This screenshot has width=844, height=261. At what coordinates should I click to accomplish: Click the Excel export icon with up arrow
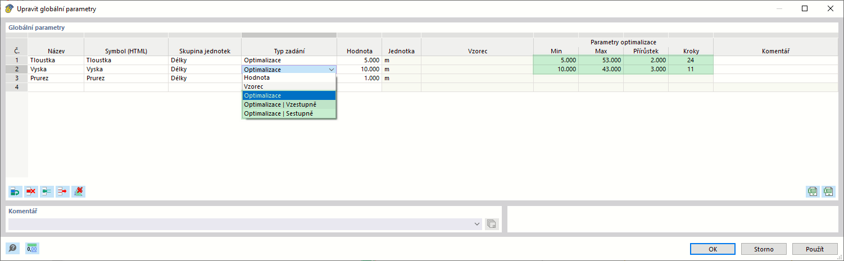tap(828, 191)
